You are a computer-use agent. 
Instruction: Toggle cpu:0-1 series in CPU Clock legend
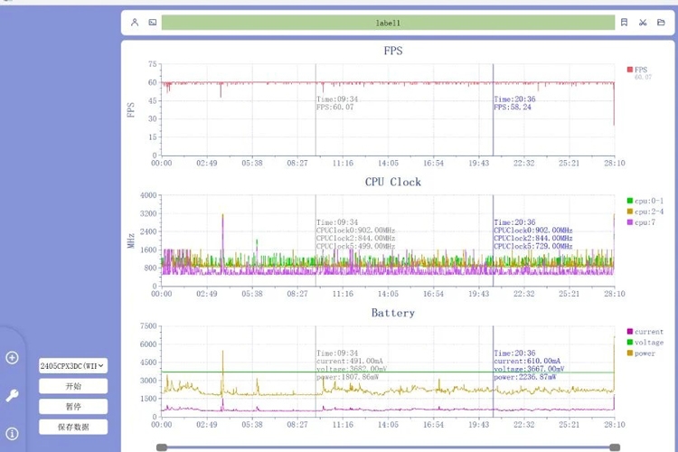point(645,201)
